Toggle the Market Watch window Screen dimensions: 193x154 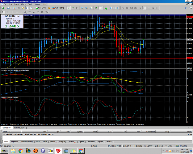(15, 8)
